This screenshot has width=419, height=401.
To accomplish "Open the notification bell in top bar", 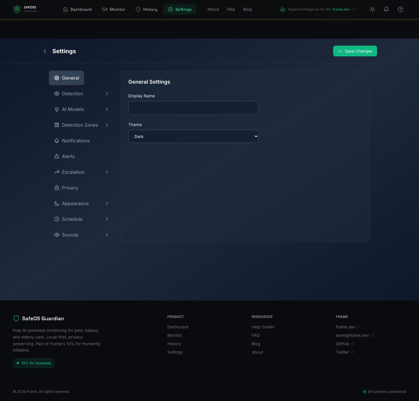I will pyautogui.click(x=386, y=9).
